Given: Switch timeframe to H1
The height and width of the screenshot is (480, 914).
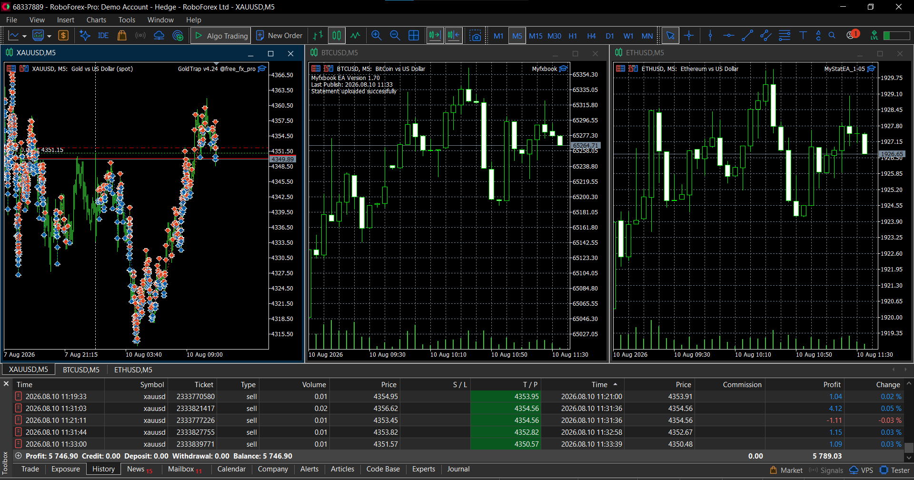Looking at the screenshot, I should [573, 36].
